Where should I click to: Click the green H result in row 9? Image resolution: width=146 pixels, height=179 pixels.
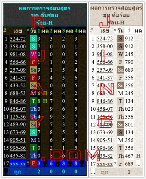(45, 101)
